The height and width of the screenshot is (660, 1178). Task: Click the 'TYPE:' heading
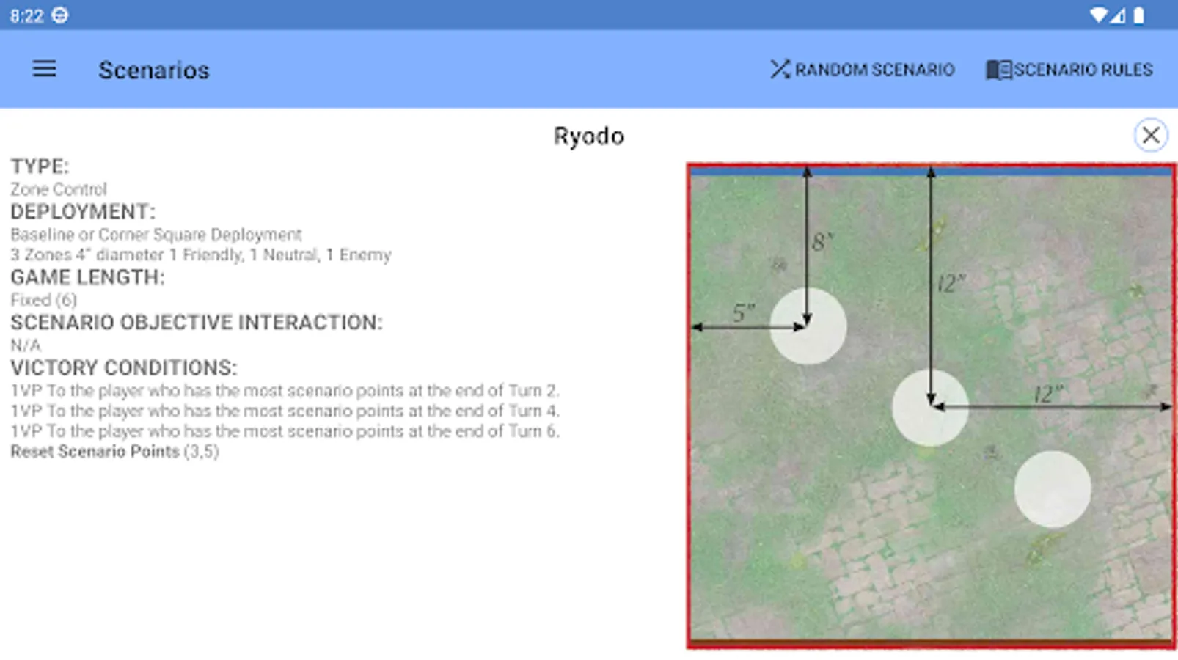tap(40, 166)
